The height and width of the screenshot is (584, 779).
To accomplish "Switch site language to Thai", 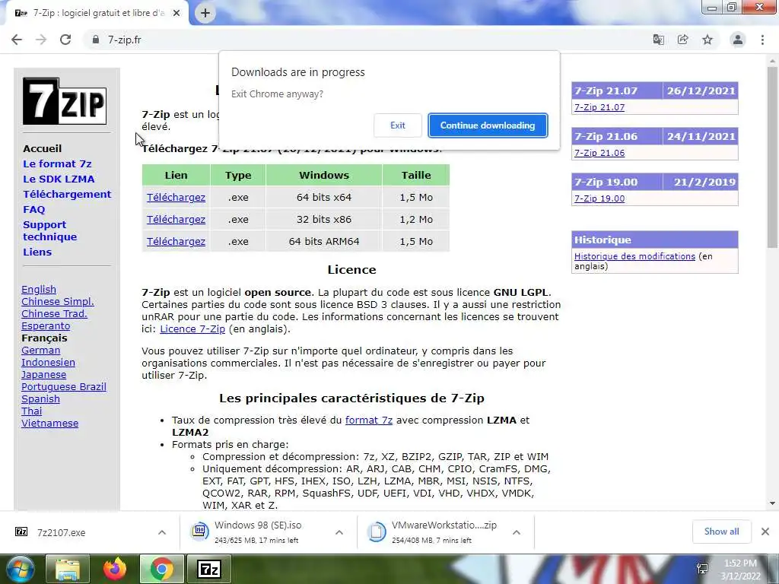I will [31, 411].
